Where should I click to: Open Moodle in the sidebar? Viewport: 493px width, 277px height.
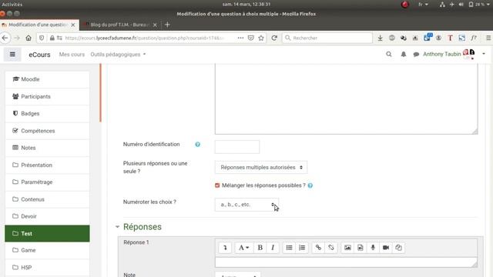coord(47,79)
